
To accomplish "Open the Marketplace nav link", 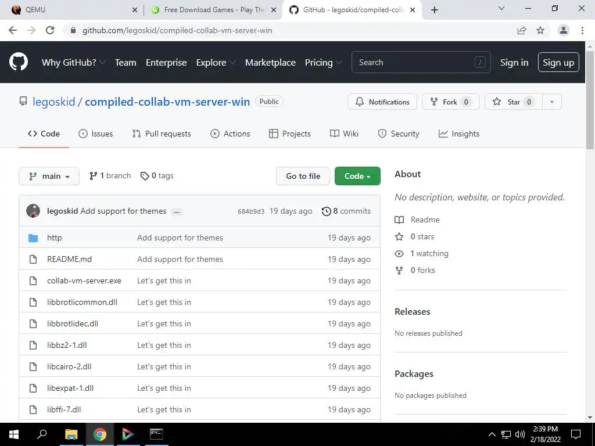I will (x=270, y=63).
